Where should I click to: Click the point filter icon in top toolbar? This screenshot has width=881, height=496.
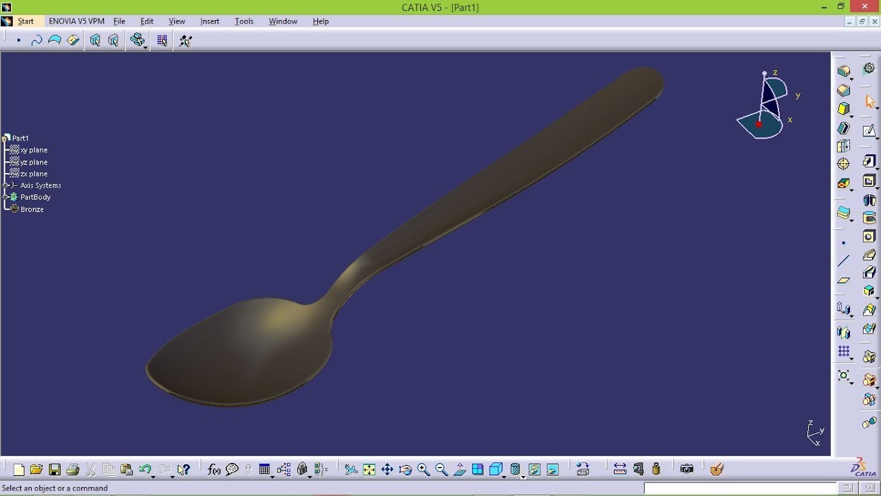(19, 41)
